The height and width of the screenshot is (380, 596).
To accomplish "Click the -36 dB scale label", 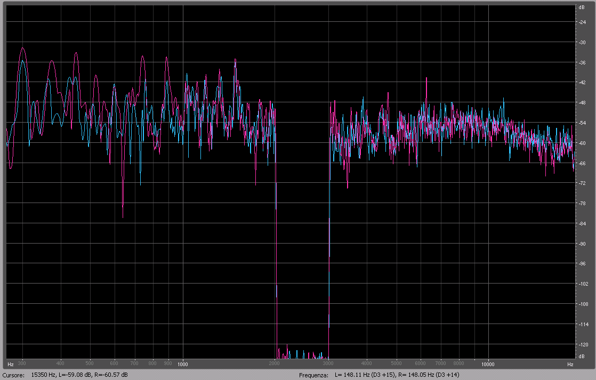I will pos(582,62).
